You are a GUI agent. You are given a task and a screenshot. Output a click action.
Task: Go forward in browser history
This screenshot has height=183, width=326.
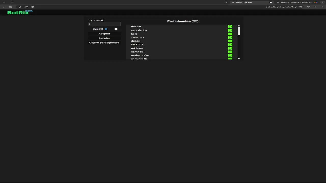click(322, 7)
